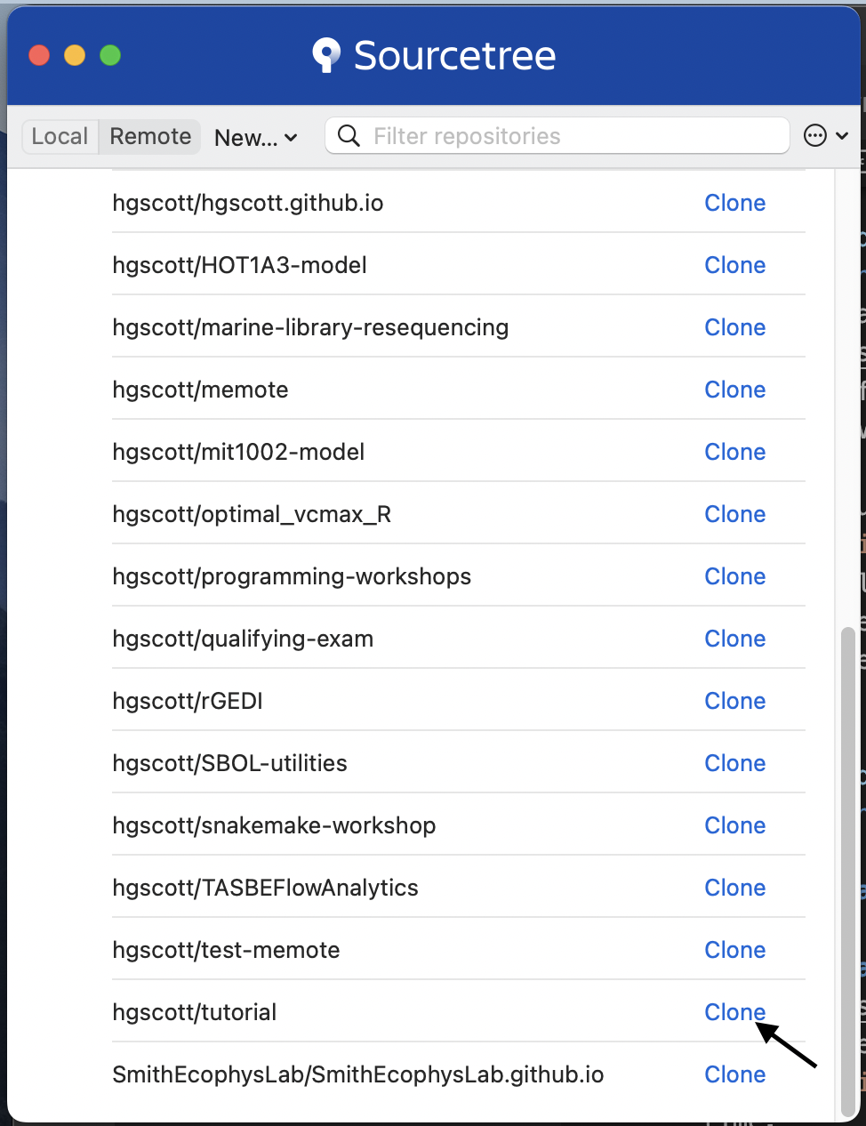866x1126 pixels.
Task: Switch to the Local tab
Action: tap(60, 136)
